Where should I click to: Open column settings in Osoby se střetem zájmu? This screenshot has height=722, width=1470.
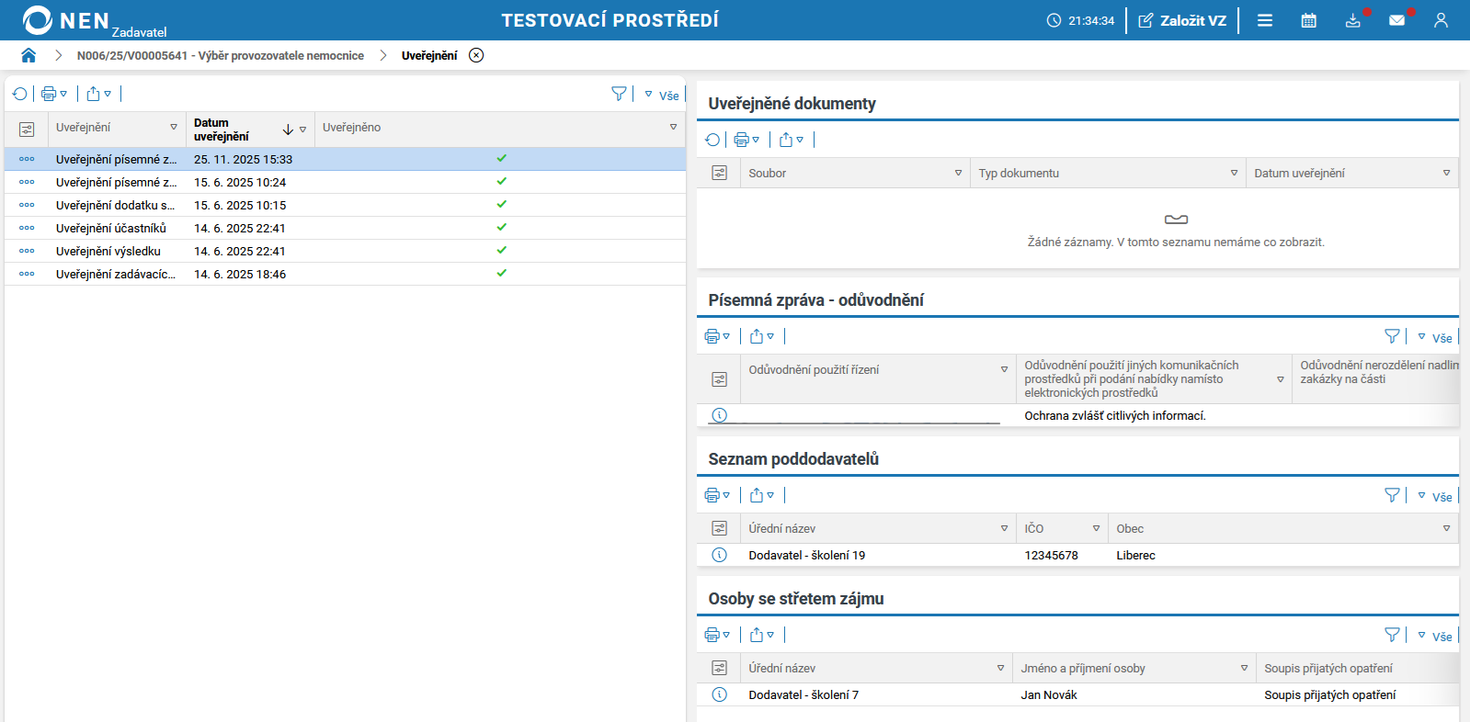[719, 668]
